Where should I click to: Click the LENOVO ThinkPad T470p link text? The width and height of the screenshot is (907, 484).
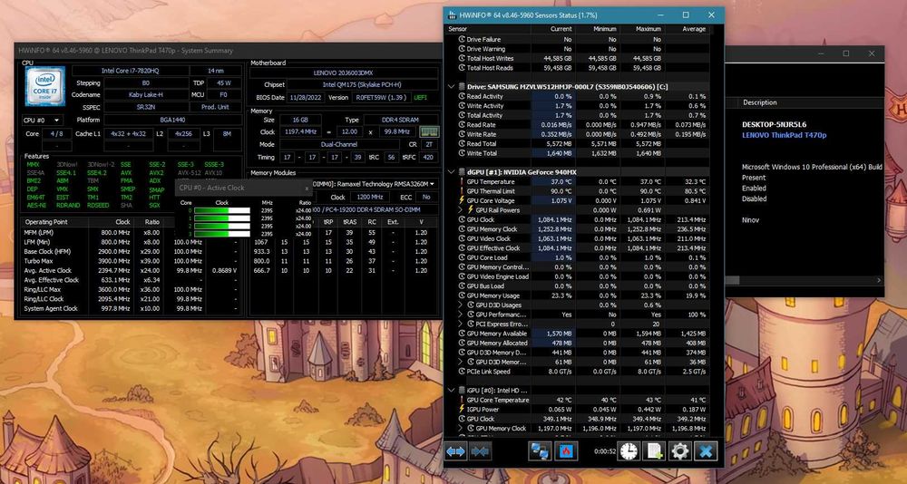point(785,135)
